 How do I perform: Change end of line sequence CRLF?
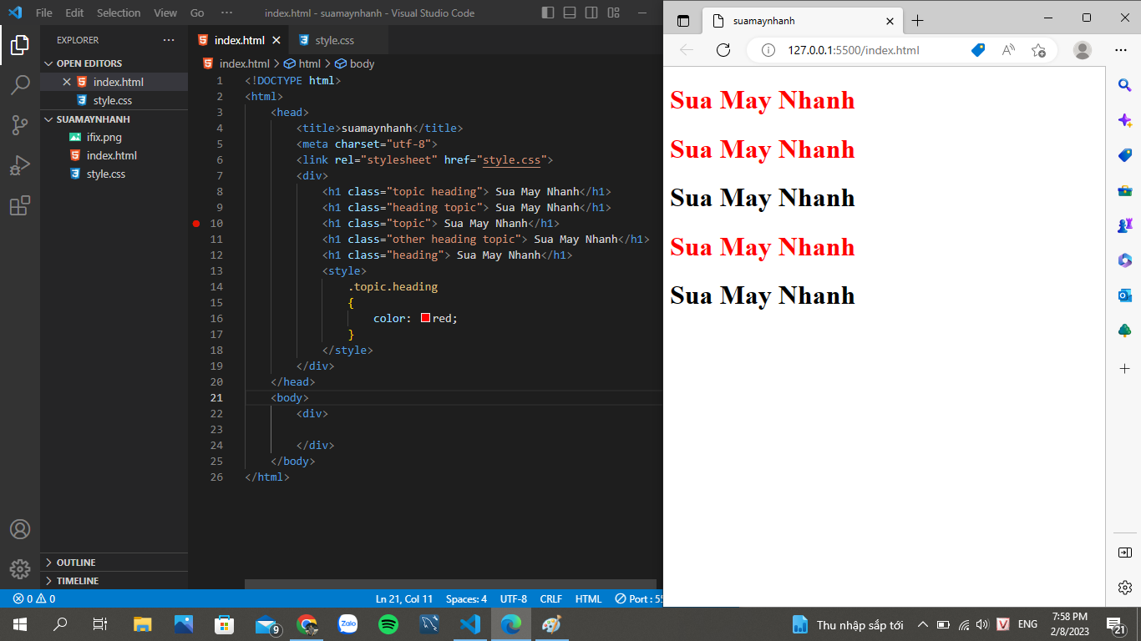pyautogui.click(x=551, y=598)
